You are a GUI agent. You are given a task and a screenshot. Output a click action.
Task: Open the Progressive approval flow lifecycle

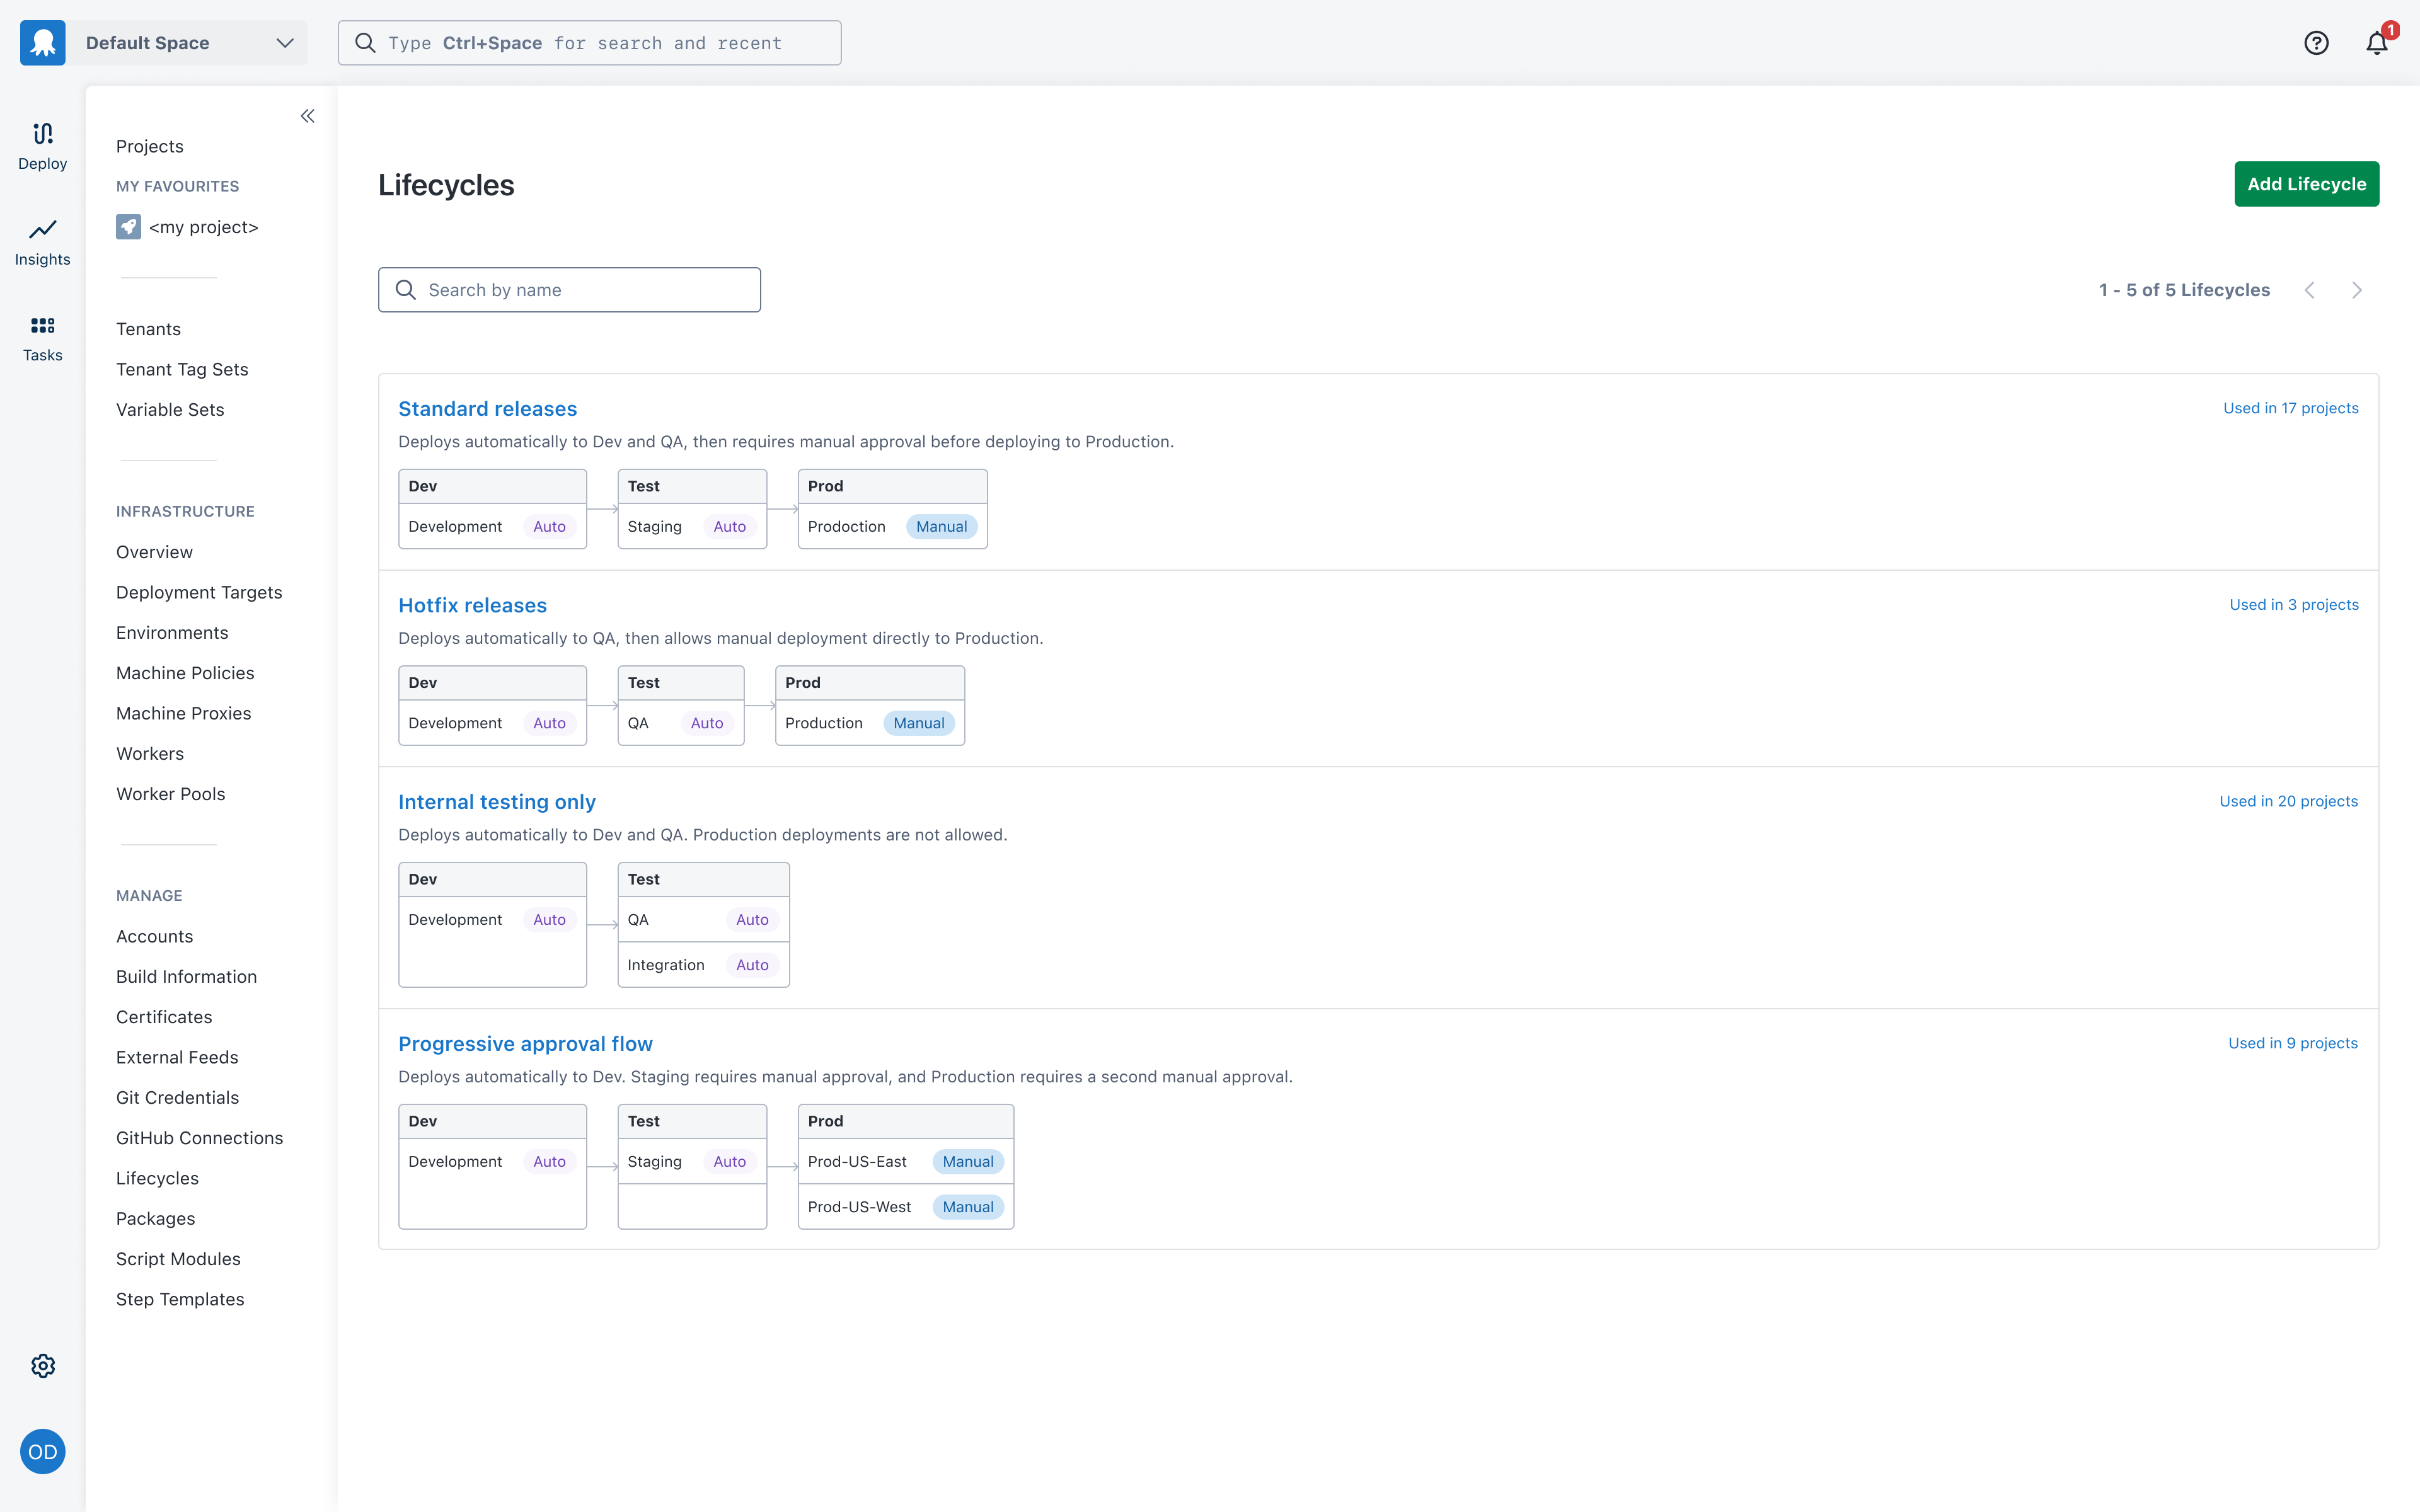coord(526,1044)
